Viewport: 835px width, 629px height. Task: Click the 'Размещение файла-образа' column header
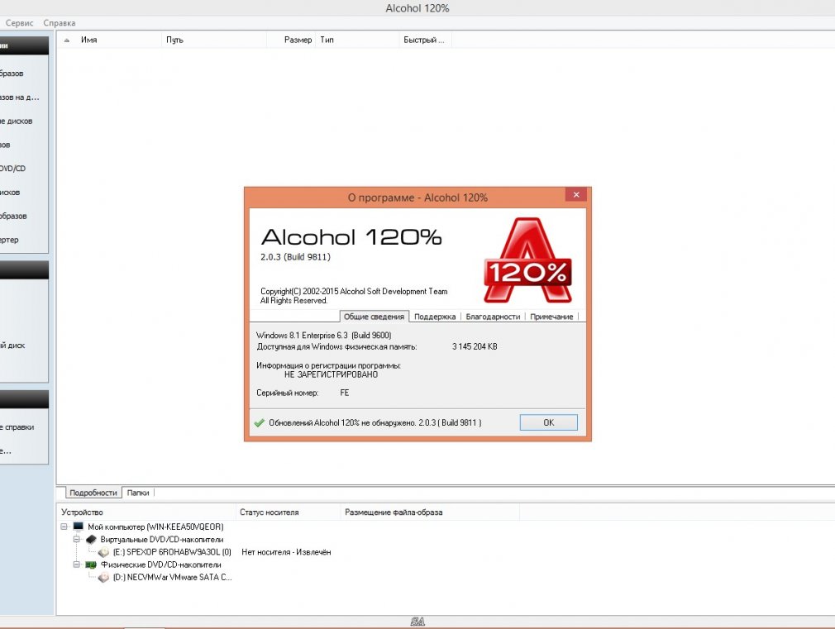coord(430,512)
